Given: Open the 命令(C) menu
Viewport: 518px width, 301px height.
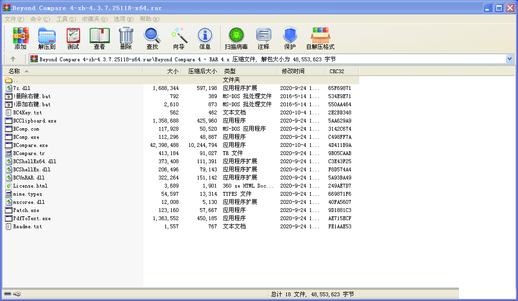Looking at the screenshot, I should click(x=40, y=19).
